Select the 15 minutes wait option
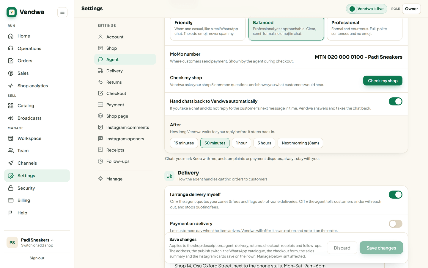The height and width of the screenshot is (268, 428). click(x=184, y=143)
